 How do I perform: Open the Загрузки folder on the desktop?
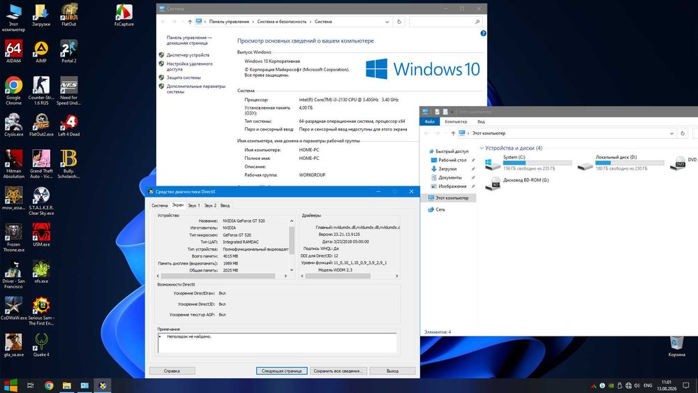coord(41,15)
